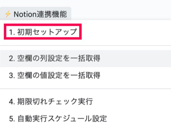Click the highlighted 初期セットアップ item
Image resolution: width=171 pixels, height=129 pixels.
43,32
